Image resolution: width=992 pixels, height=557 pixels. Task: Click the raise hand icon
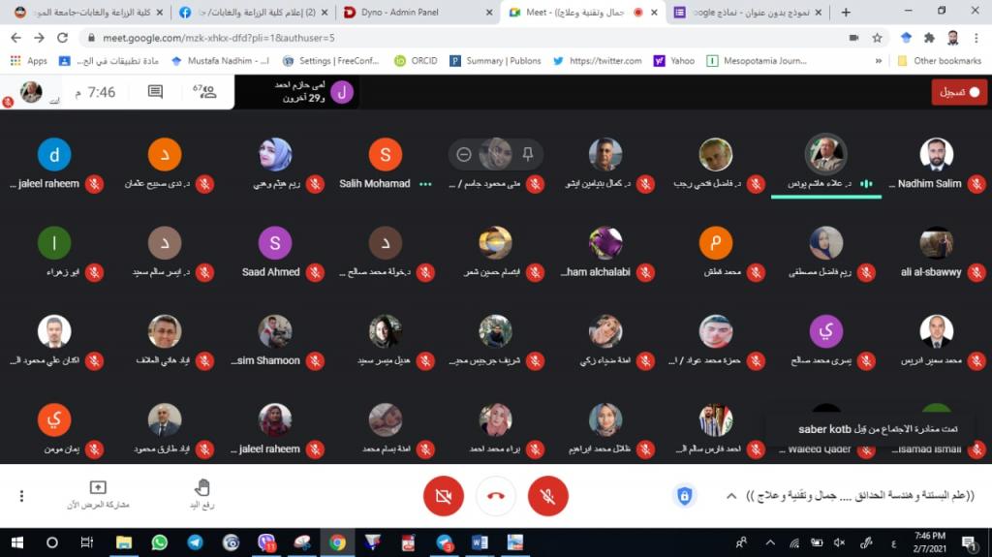click(201, 487)
